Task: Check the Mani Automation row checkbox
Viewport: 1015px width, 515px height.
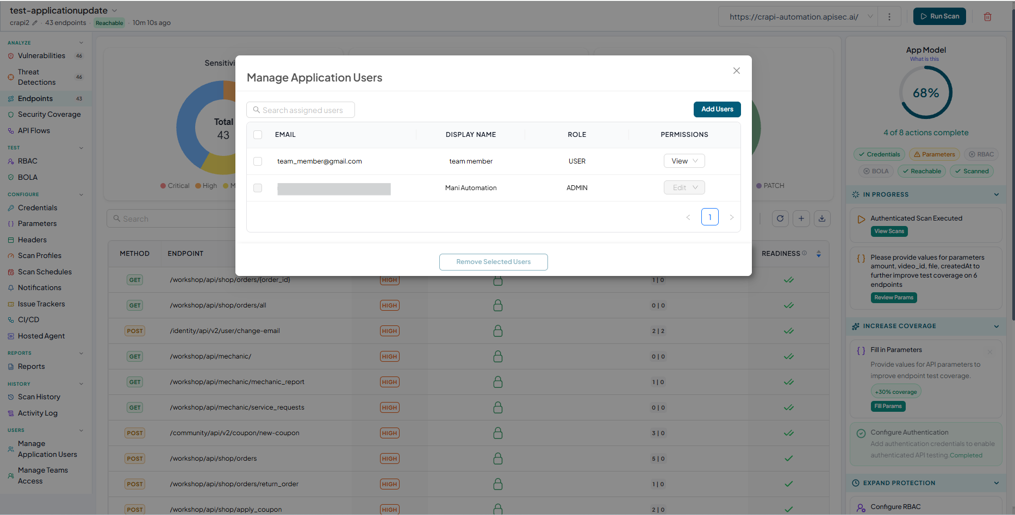Action: [x=258, y=188]
